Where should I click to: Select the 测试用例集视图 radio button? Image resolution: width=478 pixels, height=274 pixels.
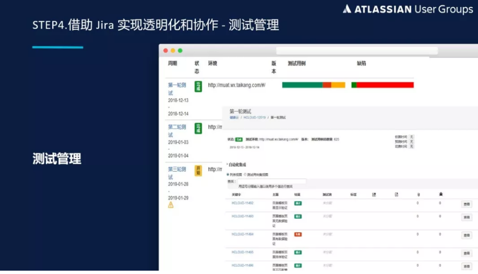(x=245, y=175)
